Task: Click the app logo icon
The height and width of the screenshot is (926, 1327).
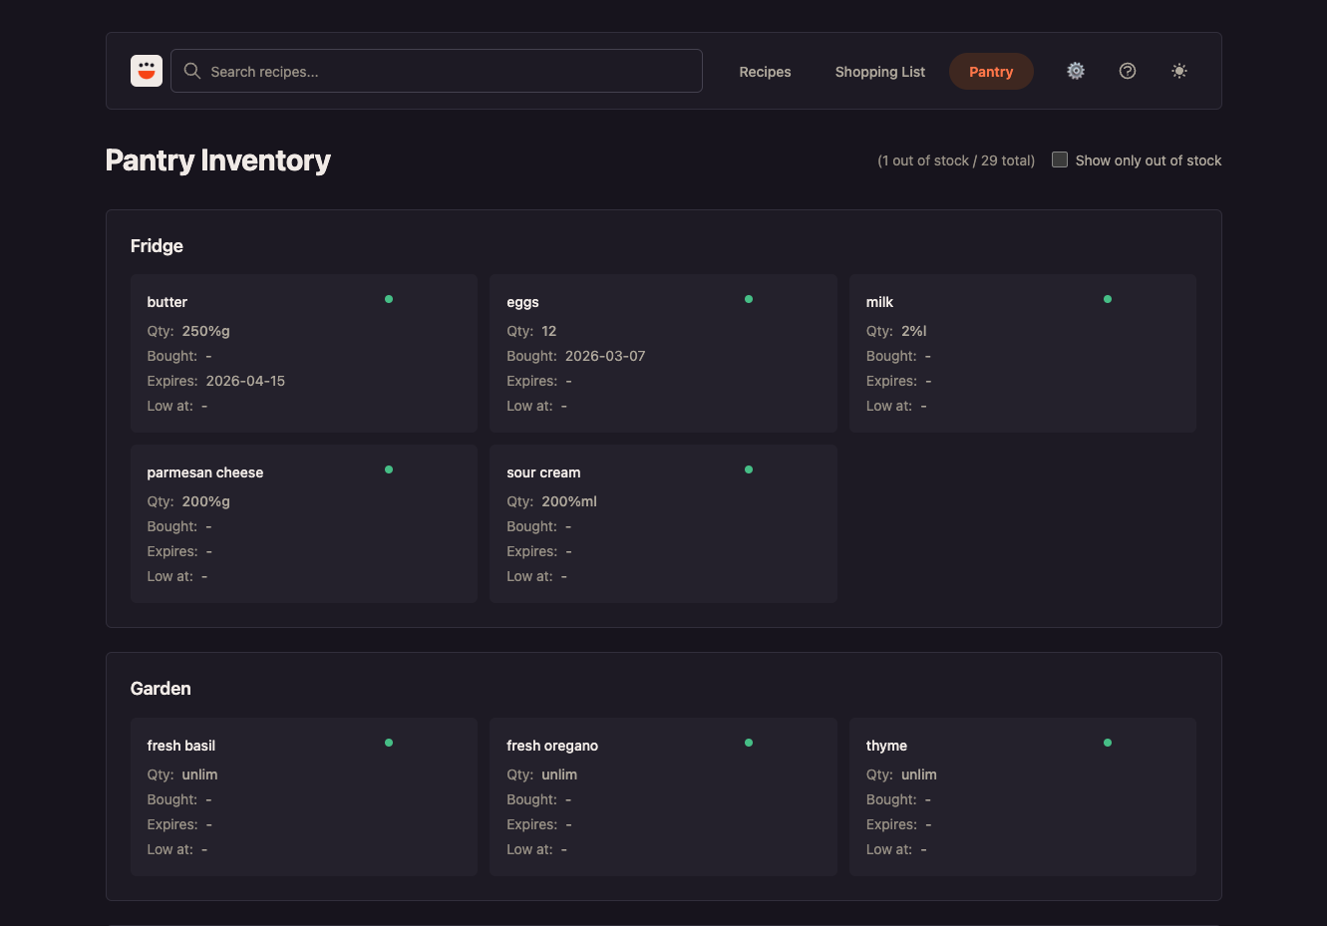Action: [147, 71]
